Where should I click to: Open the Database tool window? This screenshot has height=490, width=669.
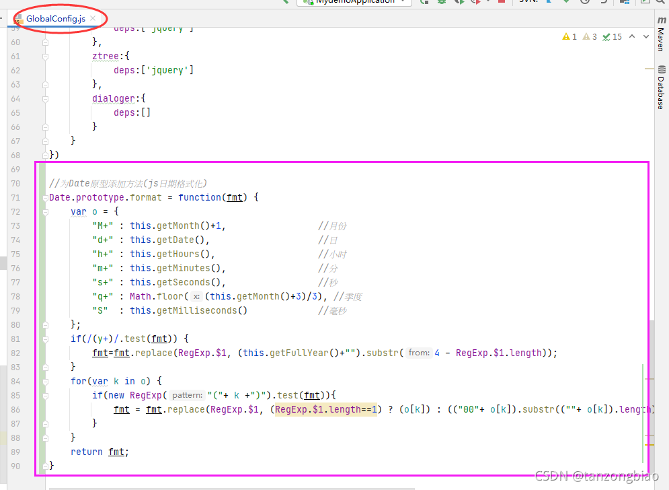[x=661, y=87]
